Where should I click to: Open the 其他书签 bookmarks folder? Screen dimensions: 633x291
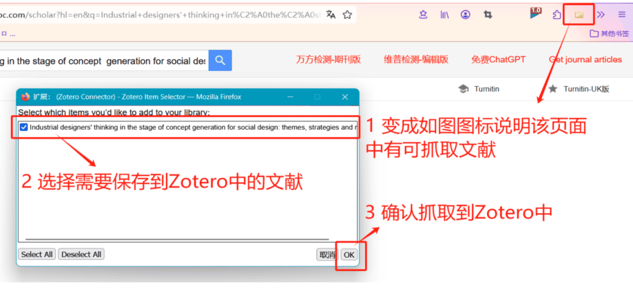pos(609,34)
